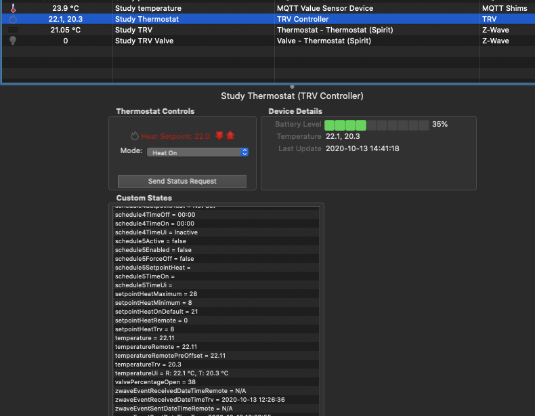Click TRV Controller model cell
This screenshot has width=535, height=416.
tap(303, 19)
